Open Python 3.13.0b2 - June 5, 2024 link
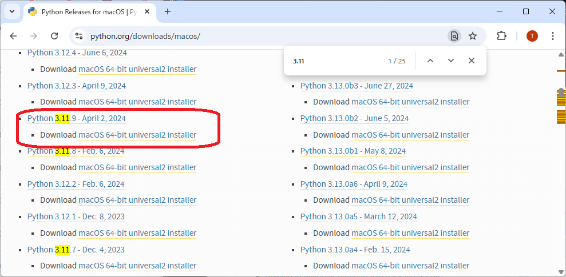The width and height of the screenshot is (566, 277). 354,118
